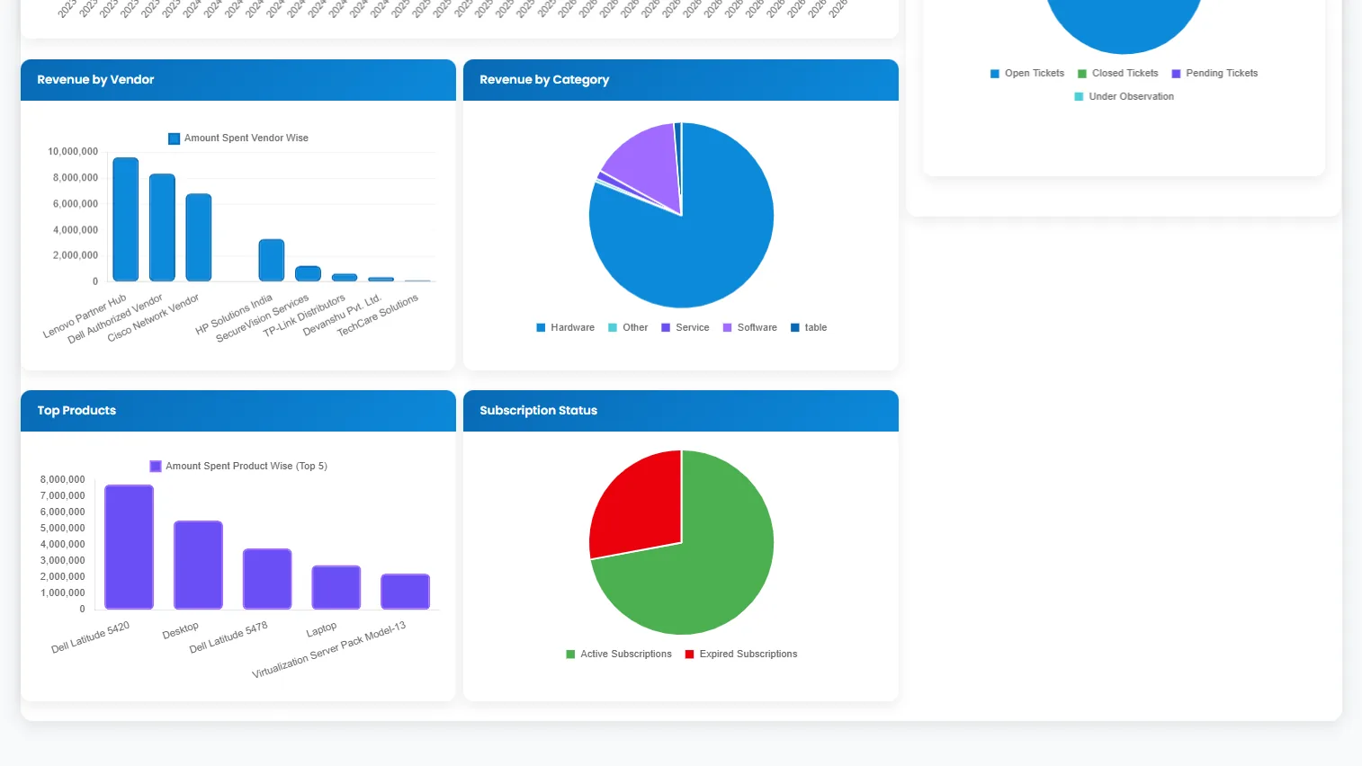This screenshot has height=766, width=1362.
Task: Toggle the Software legend item
Action: tap(749, 328)
